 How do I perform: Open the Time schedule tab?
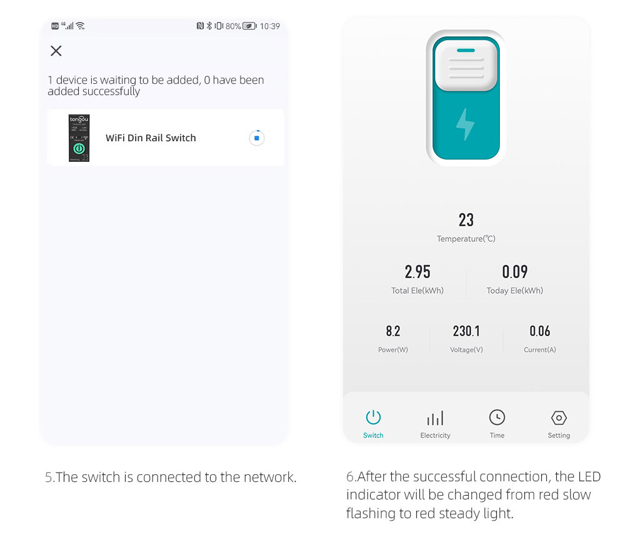[x=497, y=424]
